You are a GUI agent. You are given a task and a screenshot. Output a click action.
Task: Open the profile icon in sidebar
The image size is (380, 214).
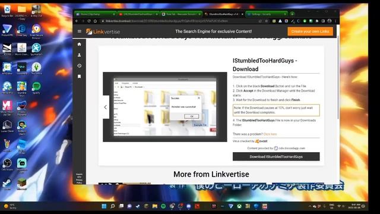[x=79, y=55]
